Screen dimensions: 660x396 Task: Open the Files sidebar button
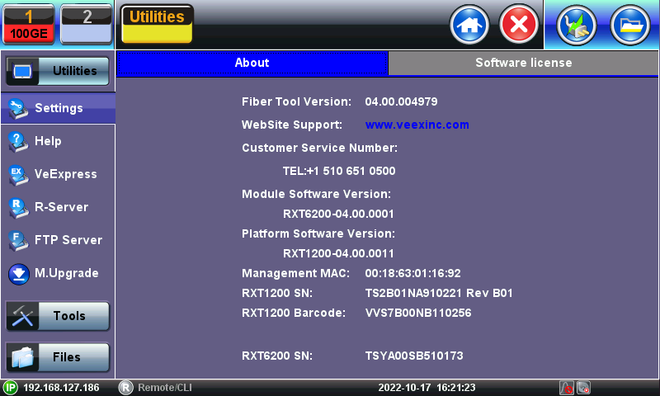pyautogui.click(x=58, y=357)
